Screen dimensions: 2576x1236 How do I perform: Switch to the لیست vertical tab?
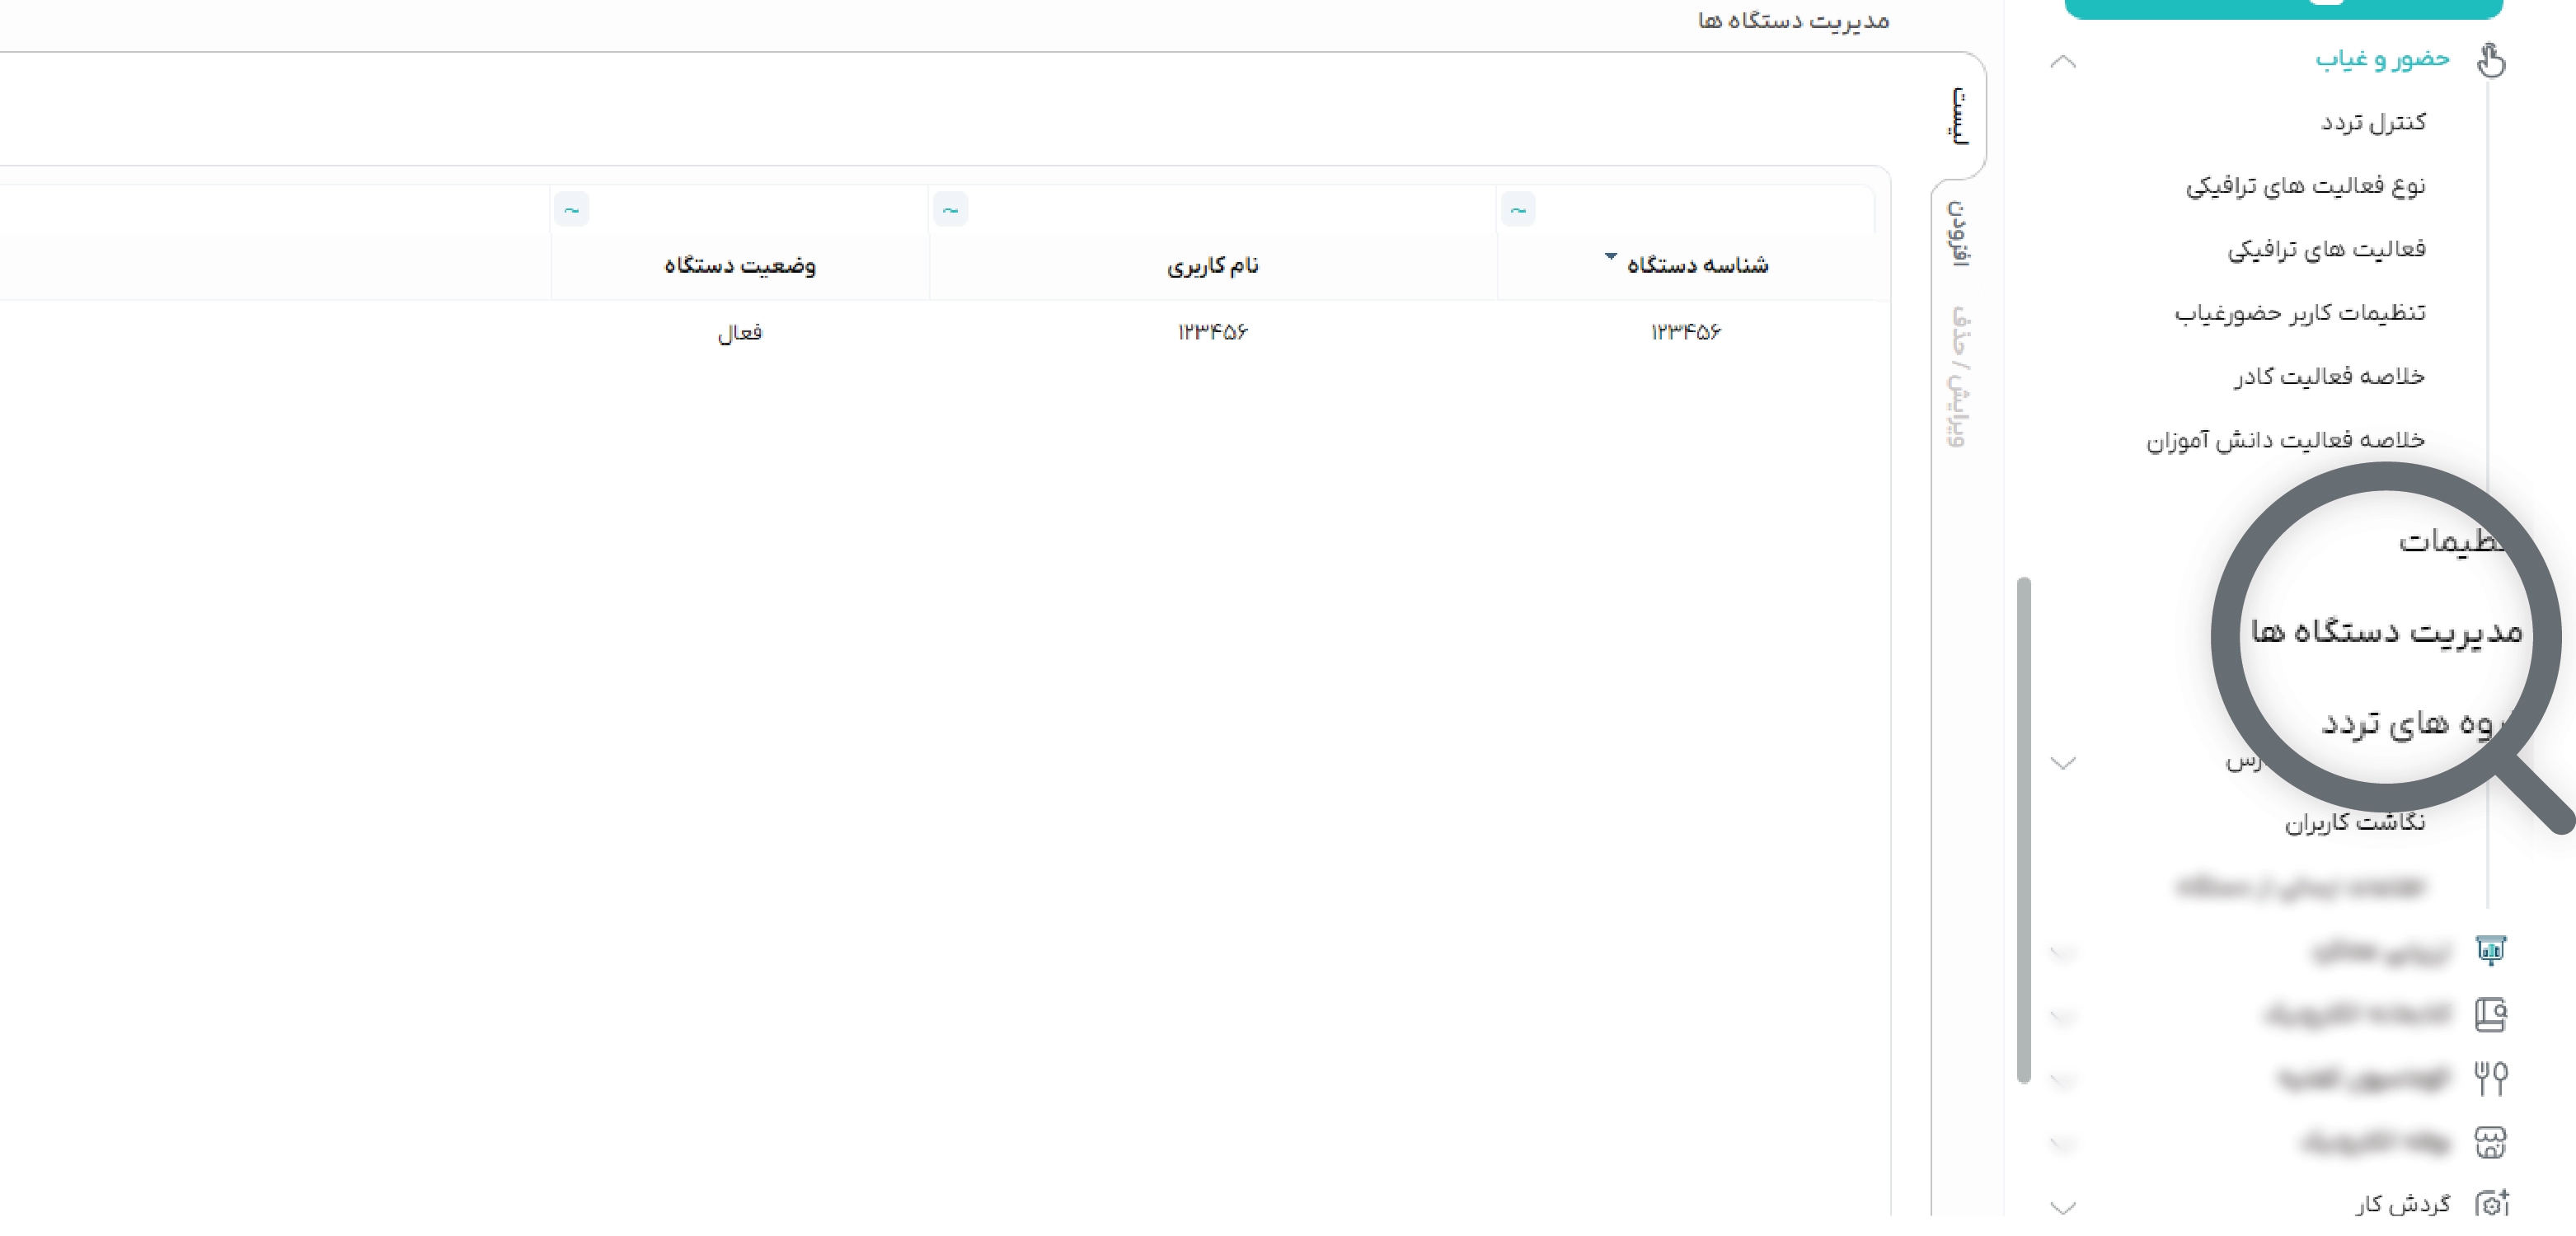(x=1960, y=116)
